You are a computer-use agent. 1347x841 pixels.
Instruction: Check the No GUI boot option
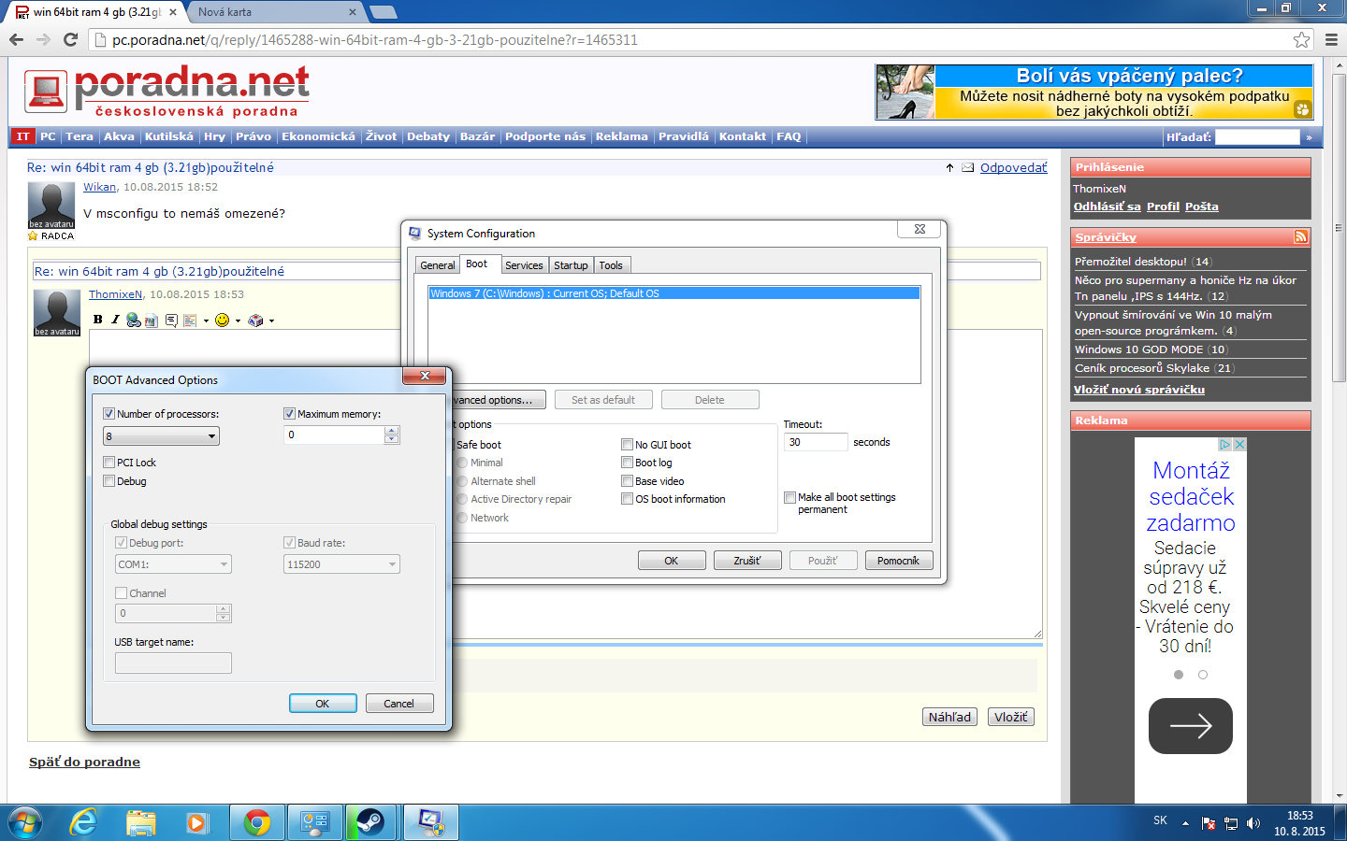(x=628, y=445)
